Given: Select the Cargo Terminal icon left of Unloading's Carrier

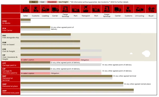Looking at the screenshot, I should [107, 9].
